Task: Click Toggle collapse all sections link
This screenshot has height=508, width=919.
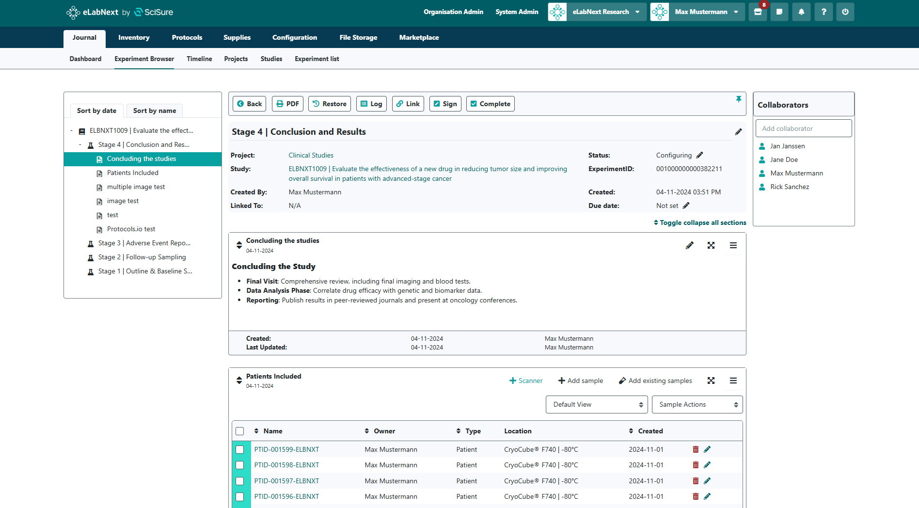Action: [x=700, y=222]
